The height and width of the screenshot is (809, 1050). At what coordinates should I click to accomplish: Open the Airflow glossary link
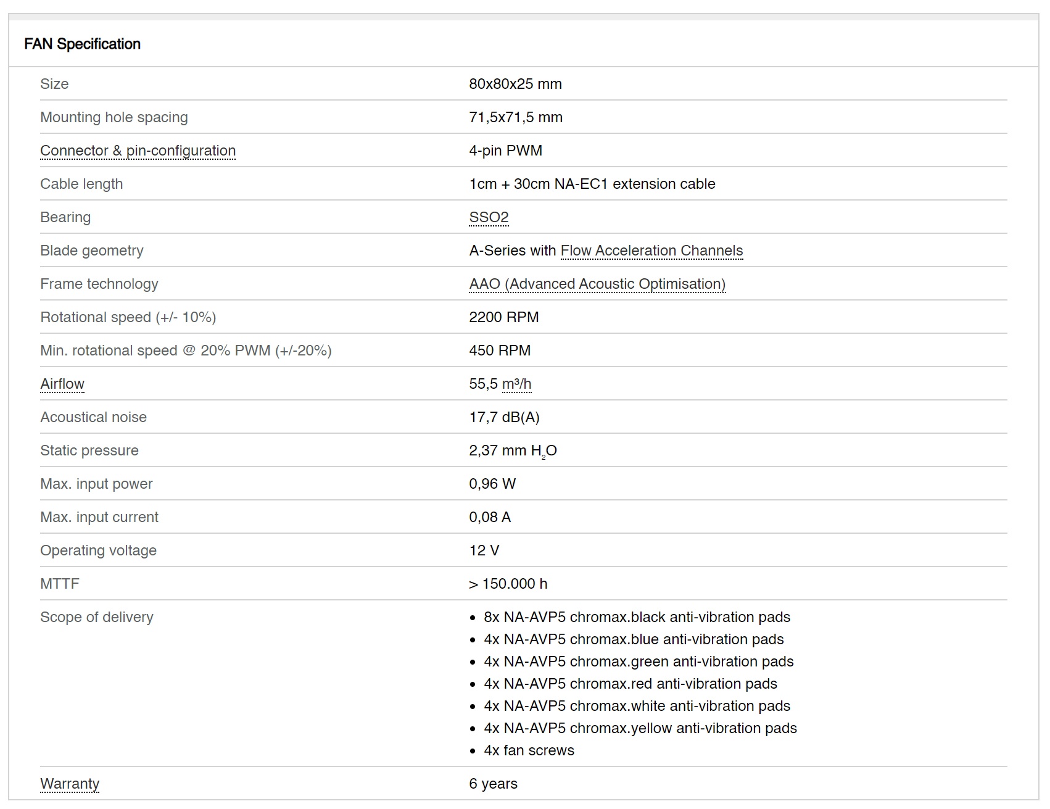pyautogui.click(x=62, y=384)
